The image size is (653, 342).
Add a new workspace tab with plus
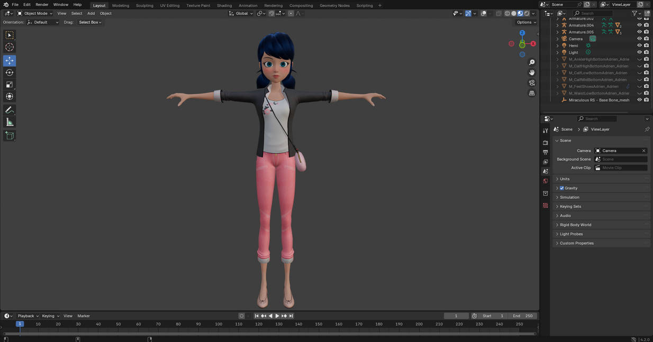click(380, 5)
